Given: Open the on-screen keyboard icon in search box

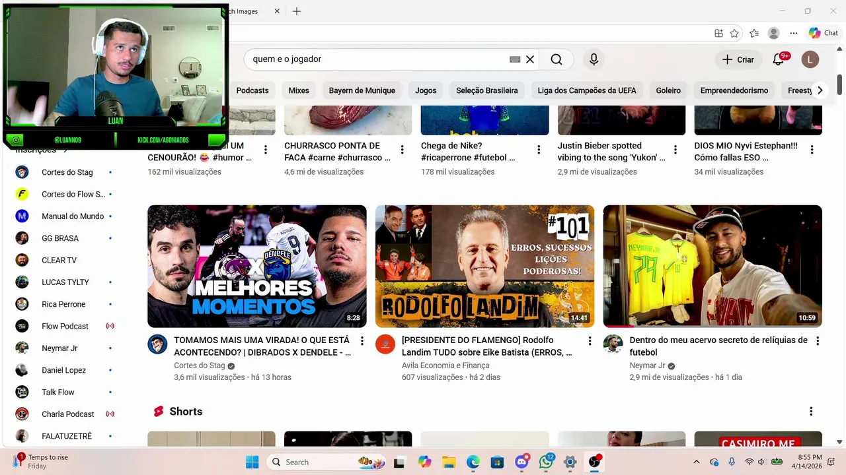Looking at the screenshot, I should coord(515,59).
